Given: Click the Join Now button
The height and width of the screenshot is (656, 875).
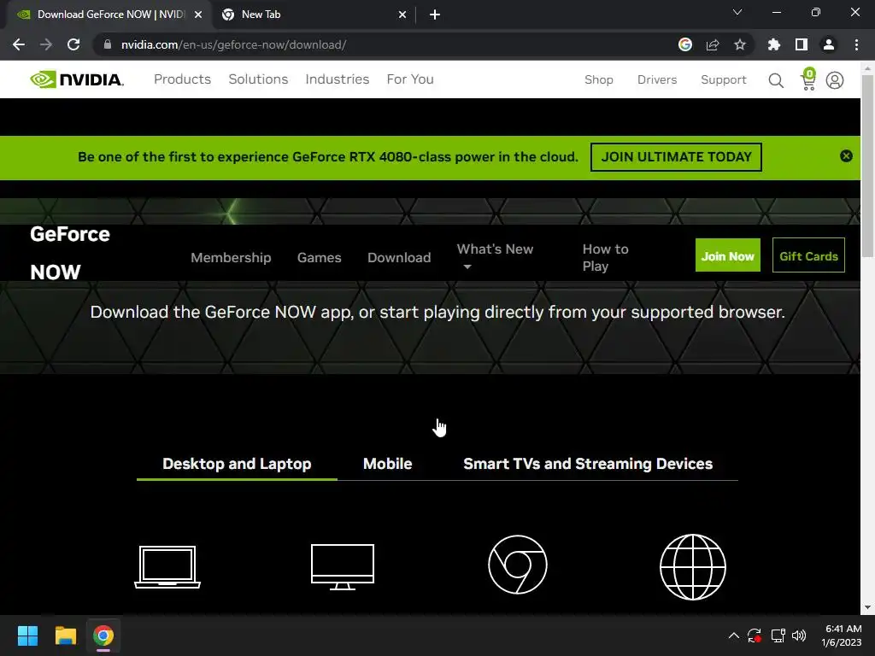Looking at the screenshot, I should [728, 255].
